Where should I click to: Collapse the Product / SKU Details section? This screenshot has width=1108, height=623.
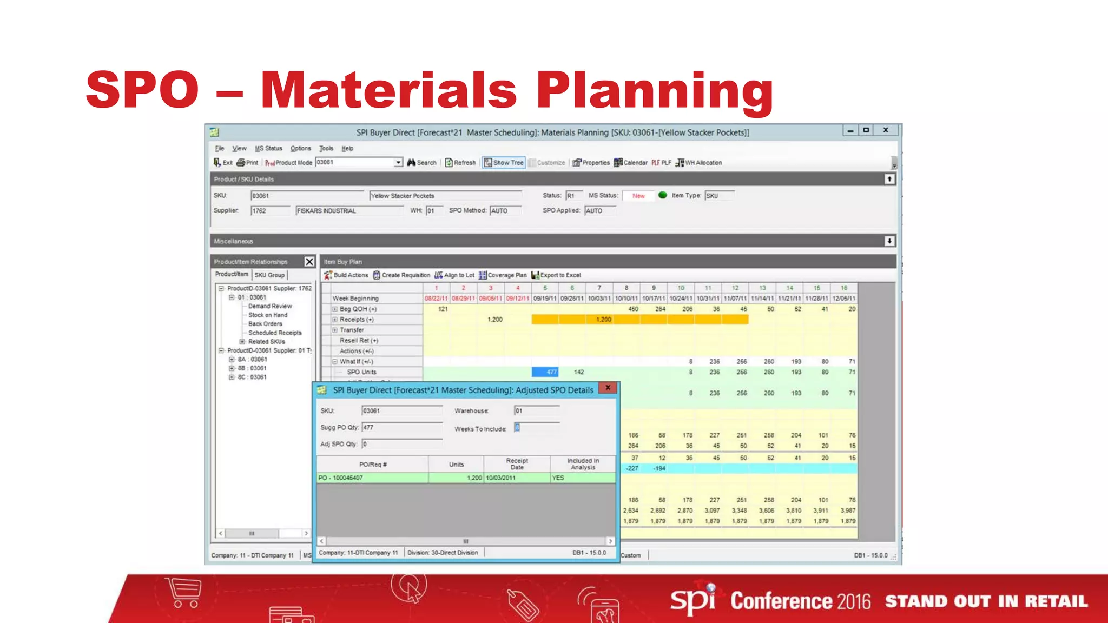(x=889, y=179)
